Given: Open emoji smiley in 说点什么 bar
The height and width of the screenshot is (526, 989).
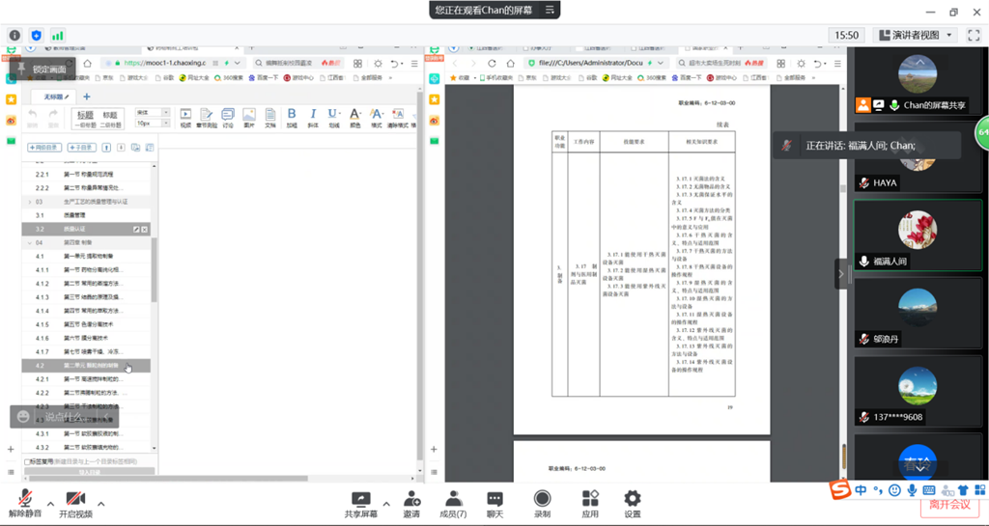Looking at the screenshot, I should click(23, 416).
